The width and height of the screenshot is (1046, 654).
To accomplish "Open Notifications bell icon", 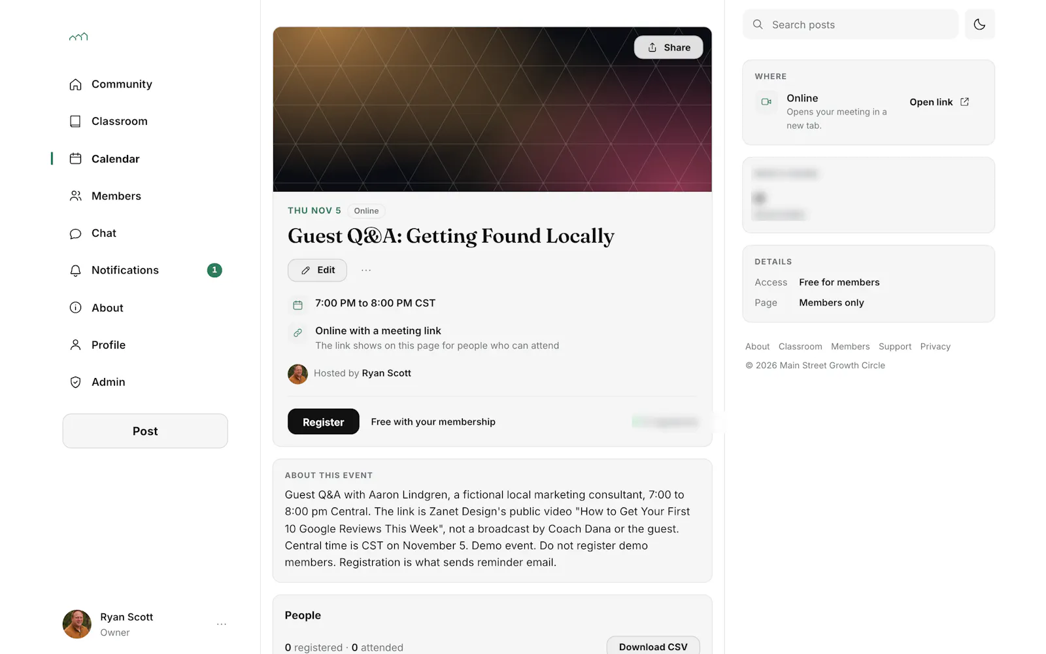I will (x=76, y=271).
